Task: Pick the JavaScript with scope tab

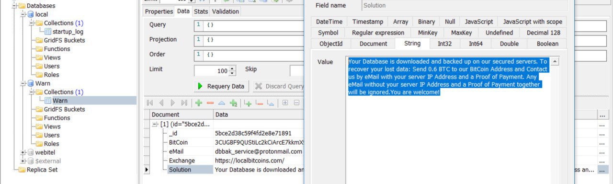Action: coord(532,22)
